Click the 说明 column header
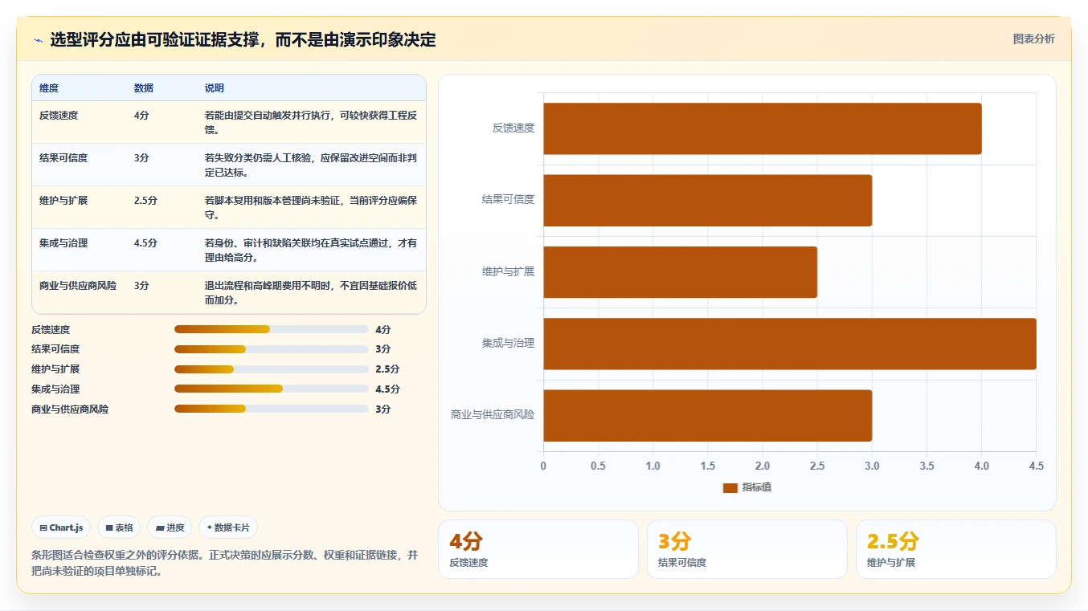The image size is (1088, 611). point(215,88)
